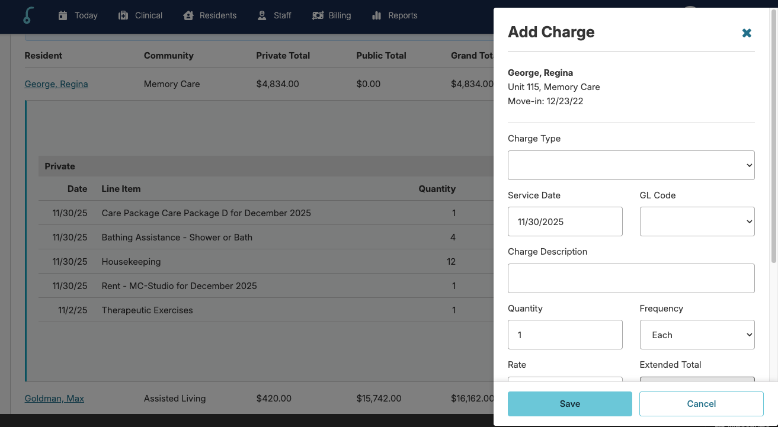
Task: Click the Staff person icon
Action: pos(262,15)
